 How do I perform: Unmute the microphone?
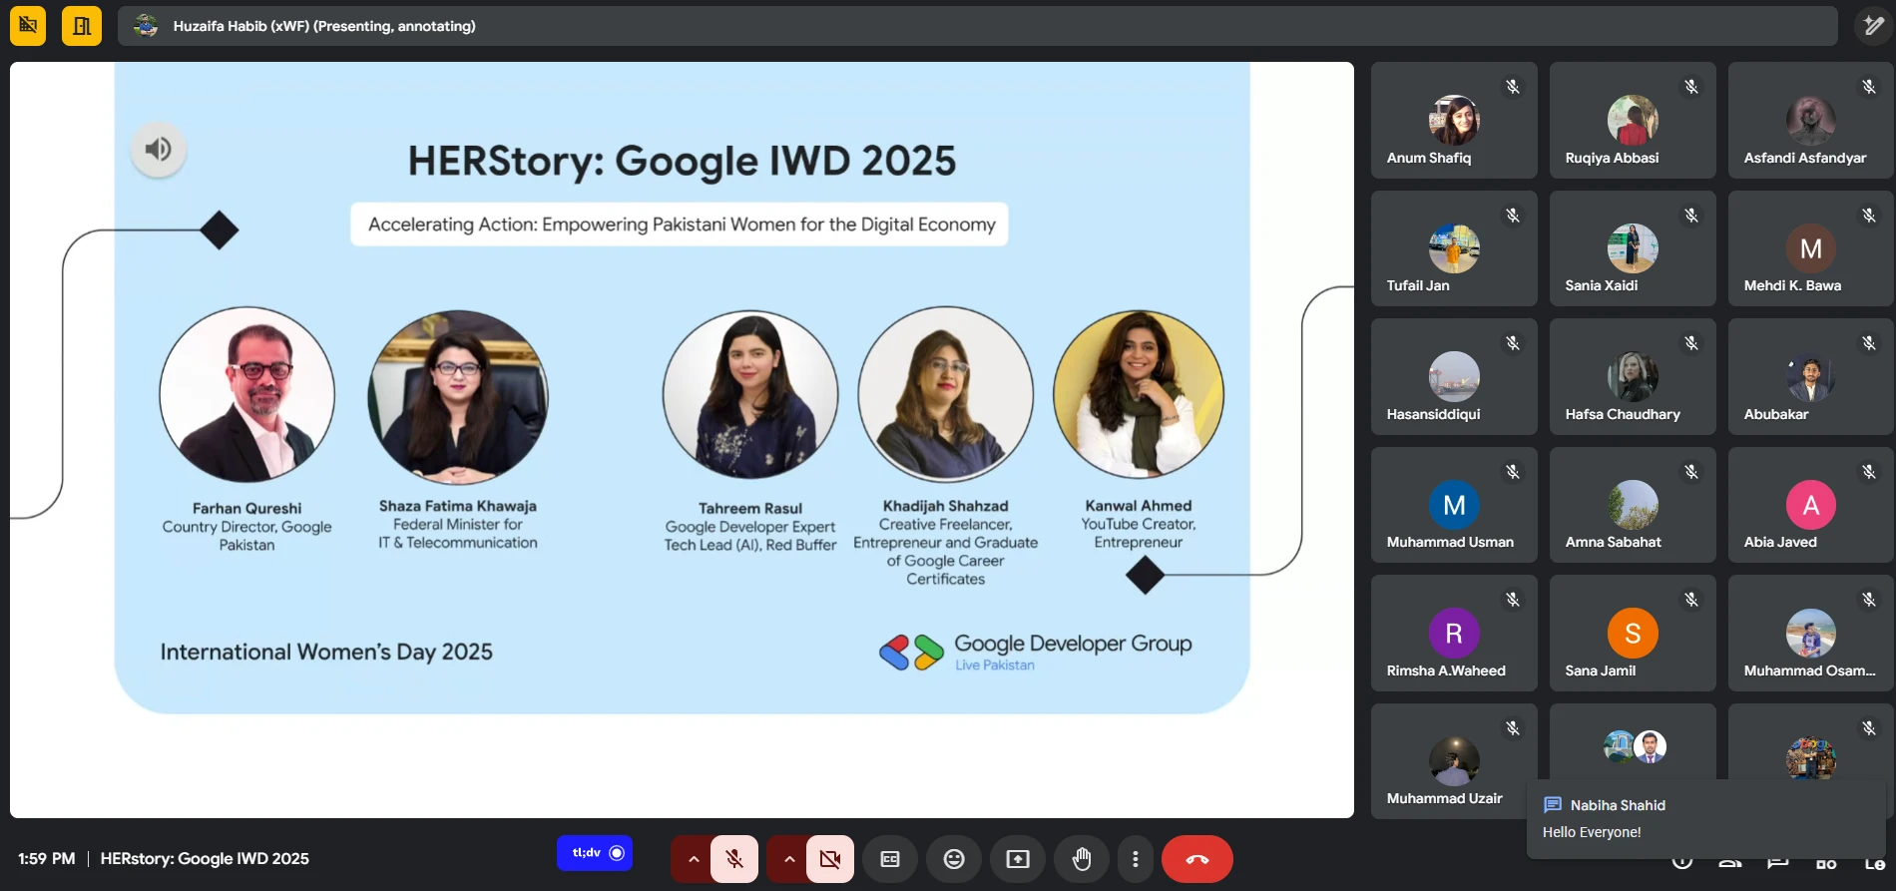click(x=734, y=859)
